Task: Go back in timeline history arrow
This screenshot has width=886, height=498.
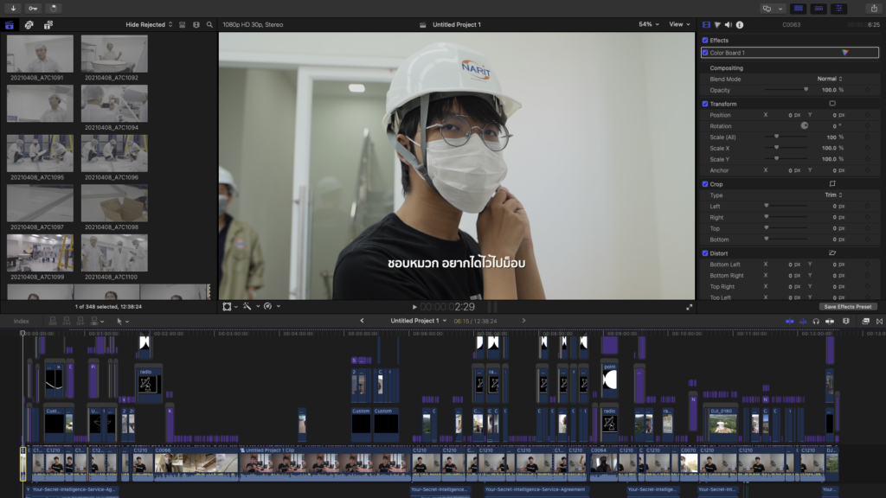Action: [x=363, y=321]
